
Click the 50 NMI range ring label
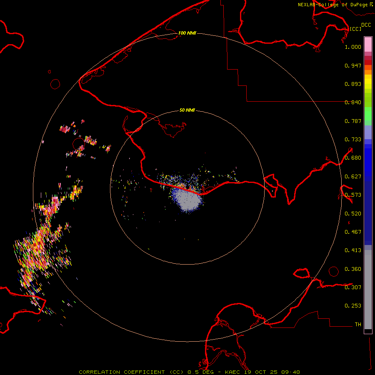click(187, 110)
